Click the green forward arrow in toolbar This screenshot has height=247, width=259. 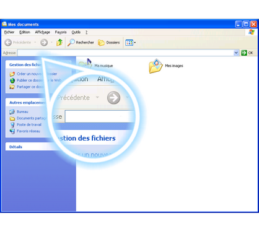click(x=44, y=43)
